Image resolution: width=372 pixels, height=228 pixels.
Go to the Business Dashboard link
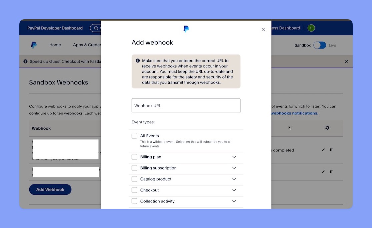(286, 28)
